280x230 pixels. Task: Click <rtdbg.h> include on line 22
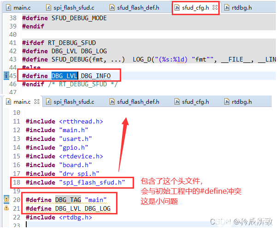(76, 217)
